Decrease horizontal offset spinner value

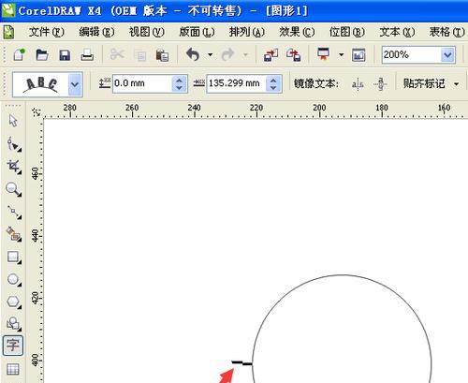273,88
